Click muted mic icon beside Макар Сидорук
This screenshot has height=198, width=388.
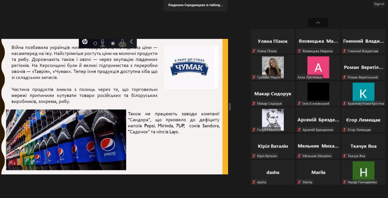click(254, 104)
